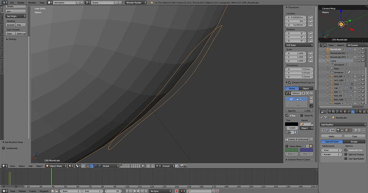This screenshot has width=368, height=193.
Task: Open the Add Modifier dropdown
Action: coord(343,125)
